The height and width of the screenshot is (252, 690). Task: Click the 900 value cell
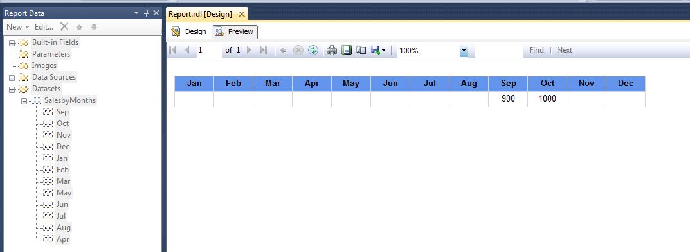508,99
